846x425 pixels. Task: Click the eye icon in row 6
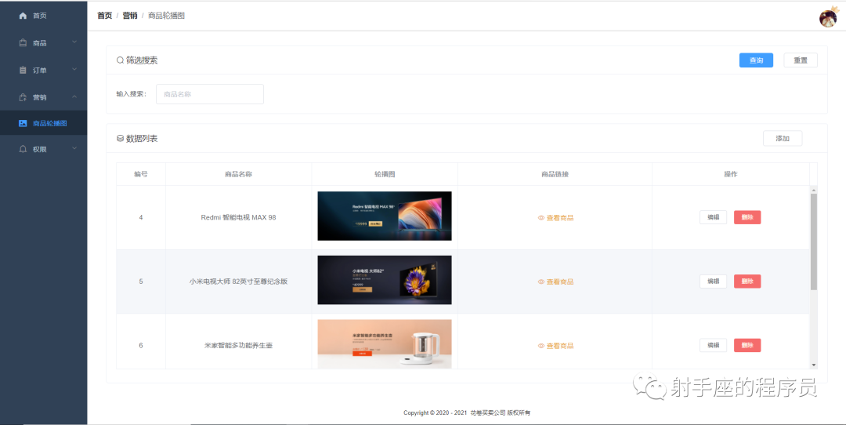point(541,346)
